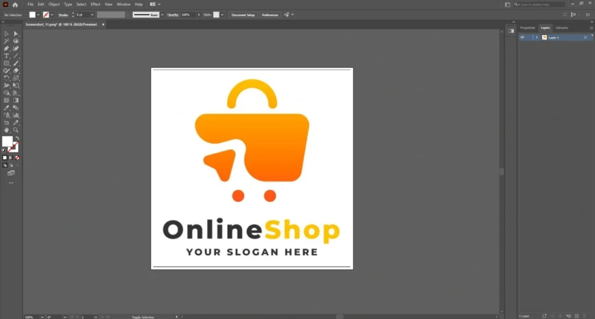Screen dimensions: 595x319
Task: Select the Gradient tool in toolbar
Action: click(16, 100)
